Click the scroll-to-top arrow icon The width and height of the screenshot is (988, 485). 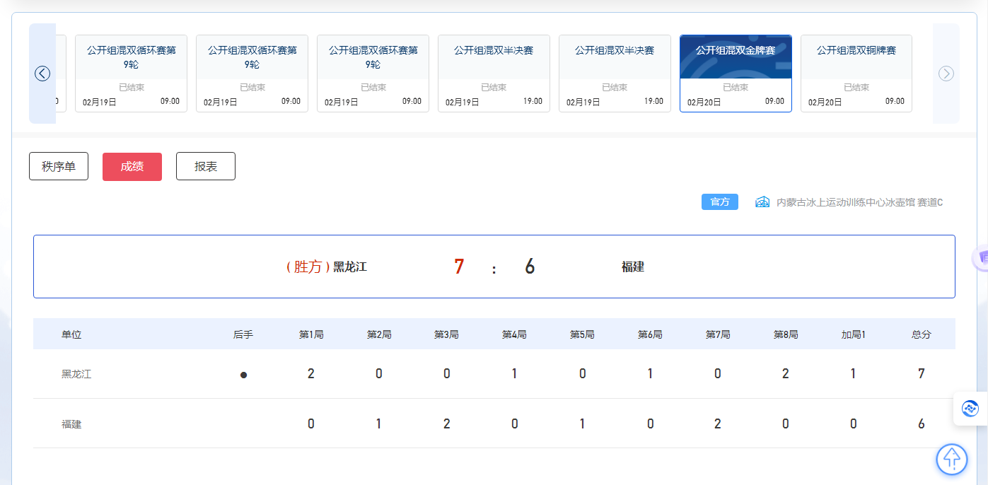click(x=952, y=459)
